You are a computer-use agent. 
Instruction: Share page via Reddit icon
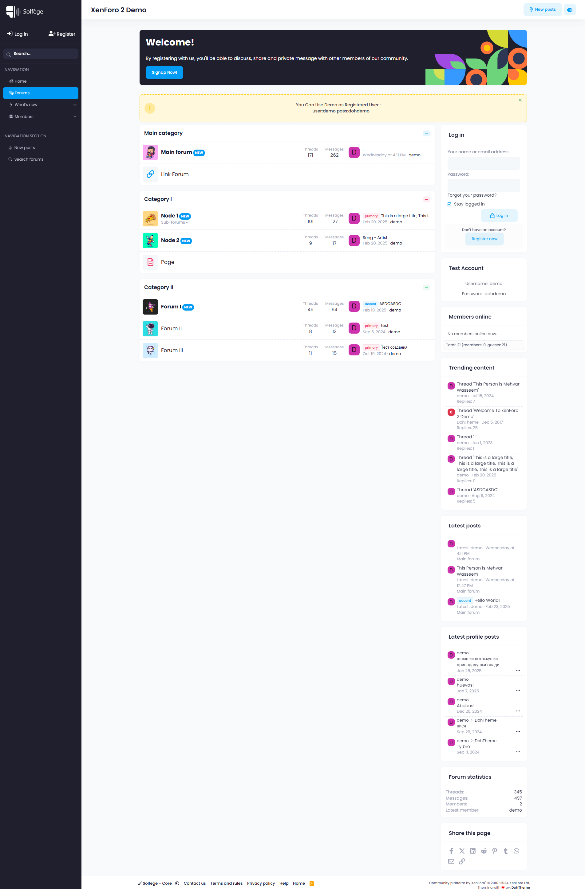(x=484, y=851)
